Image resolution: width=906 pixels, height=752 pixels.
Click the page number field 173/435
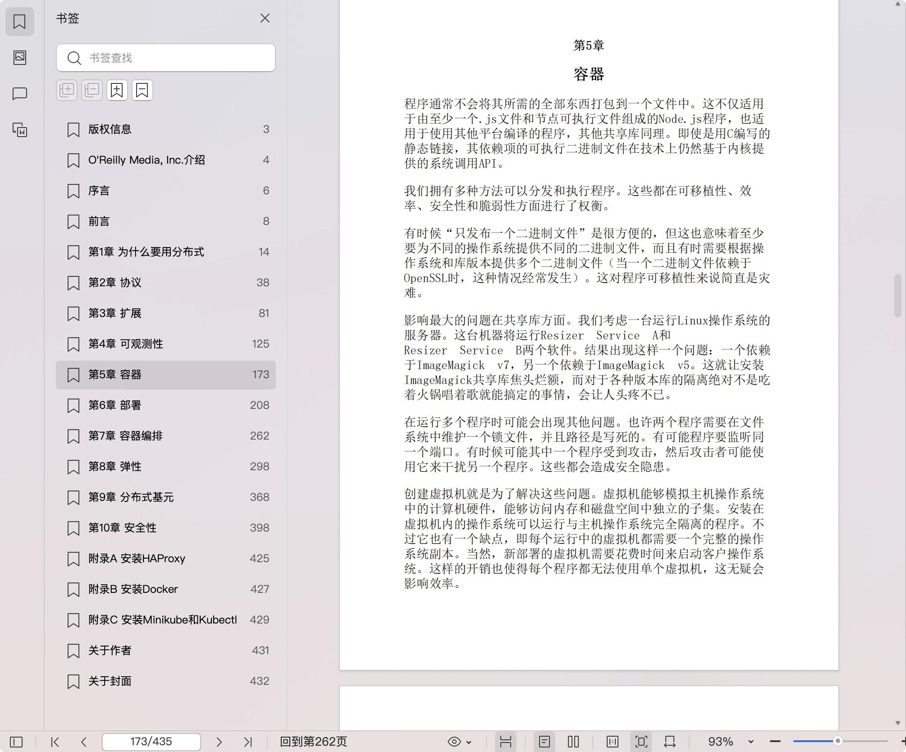coord(151,742)
